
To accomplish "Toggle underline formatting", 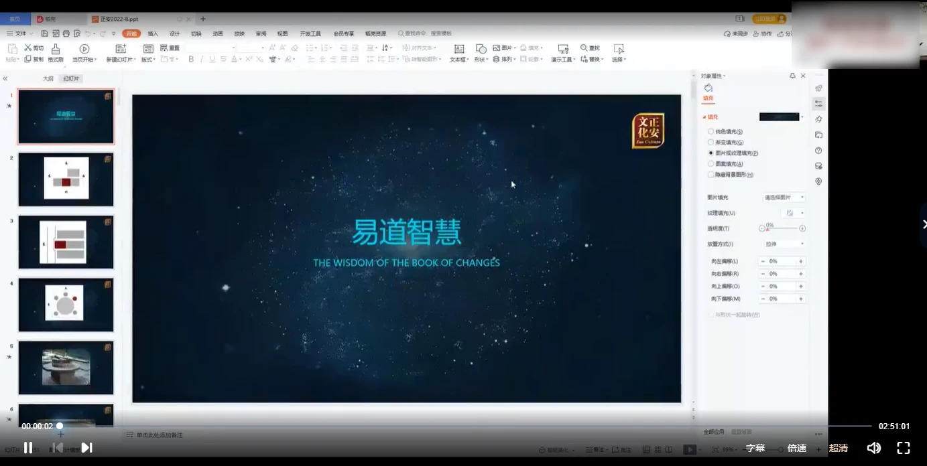I will tap(212, 59).
